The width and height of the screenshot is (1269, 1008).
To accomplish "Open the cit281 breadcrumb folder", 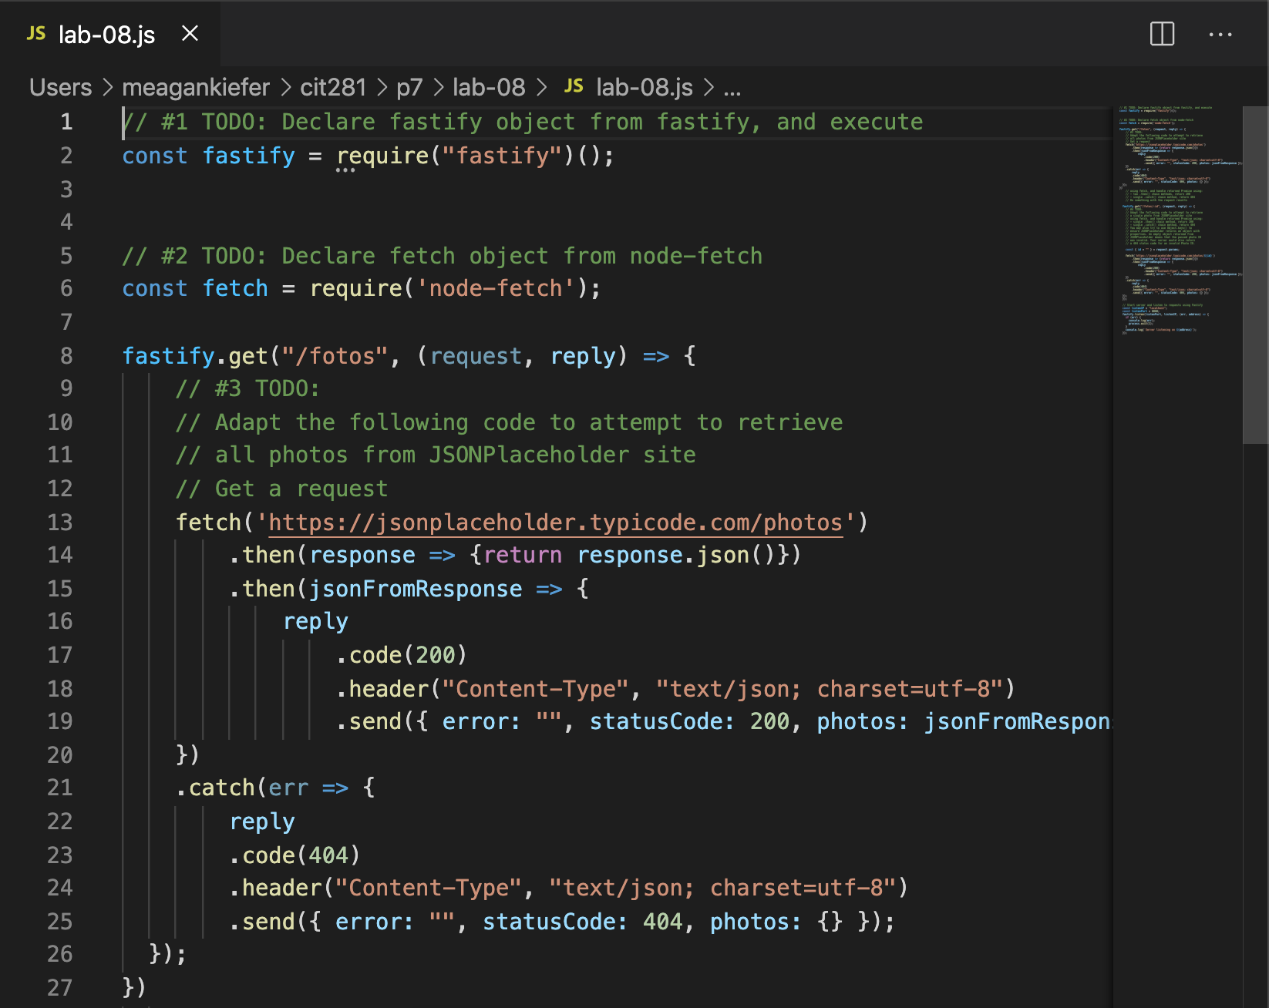I will coord(333,87).
